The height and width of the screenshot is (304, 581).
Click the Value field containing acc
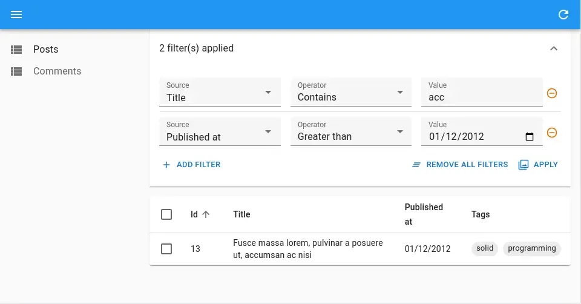pyautogui.click(x=481, y=97)
